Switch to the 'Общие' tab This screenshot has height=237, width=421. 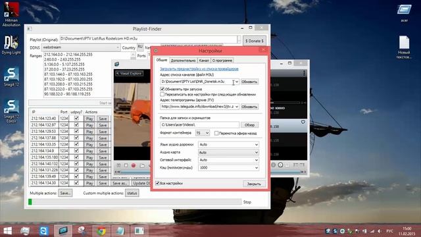[x=162, y=60]
